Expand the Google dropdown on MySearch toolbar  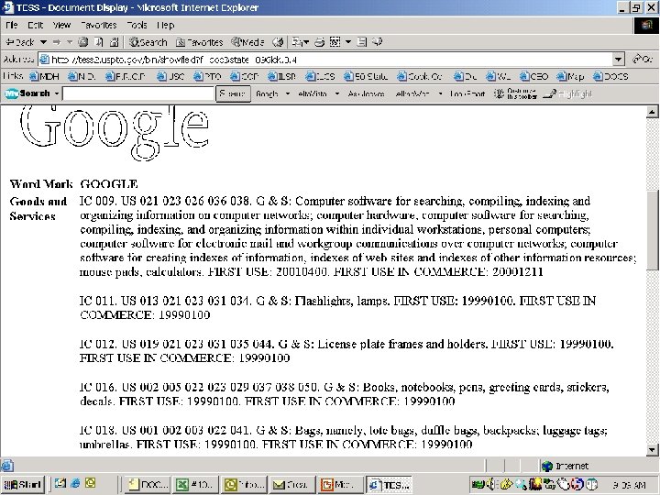pos(288,93)
